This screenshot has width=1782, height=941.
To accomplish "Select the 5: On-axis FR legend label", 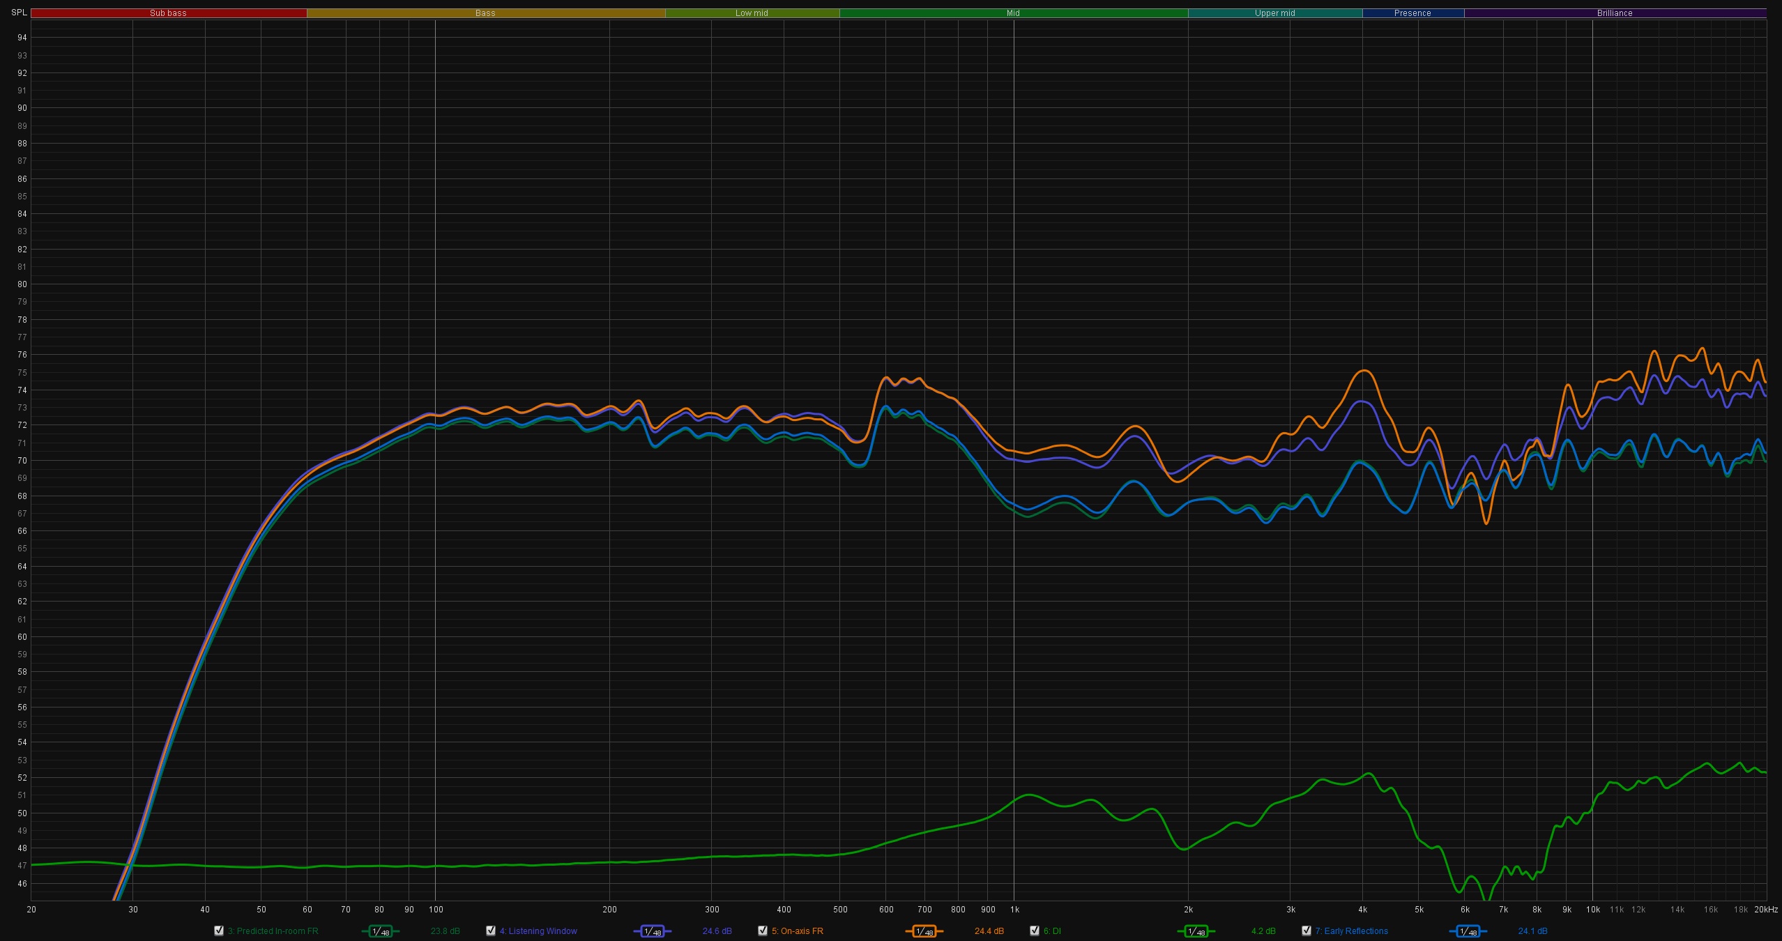I will pyautogui.click(x=797, y=931).
